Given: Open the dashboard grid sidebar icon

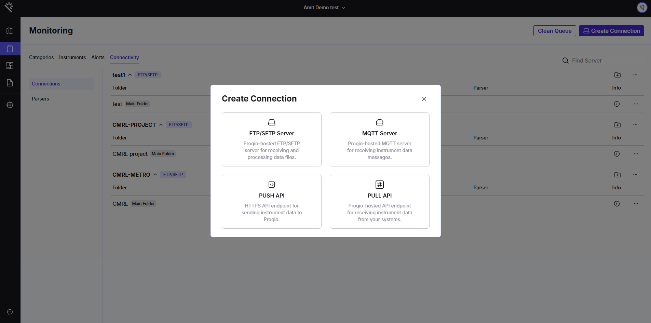Looking at the screenshot, I should click(x=10, y=66).
